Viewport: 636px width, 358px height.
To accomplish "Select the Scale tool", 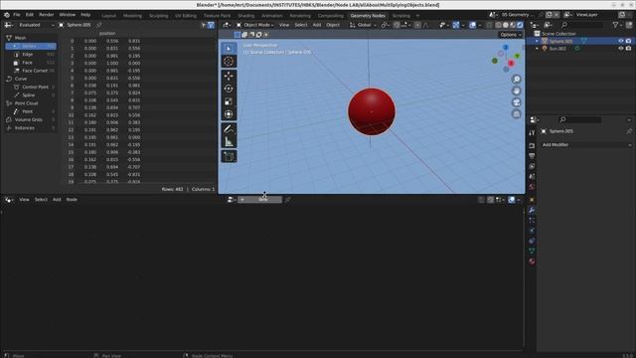I will point(229,101).
